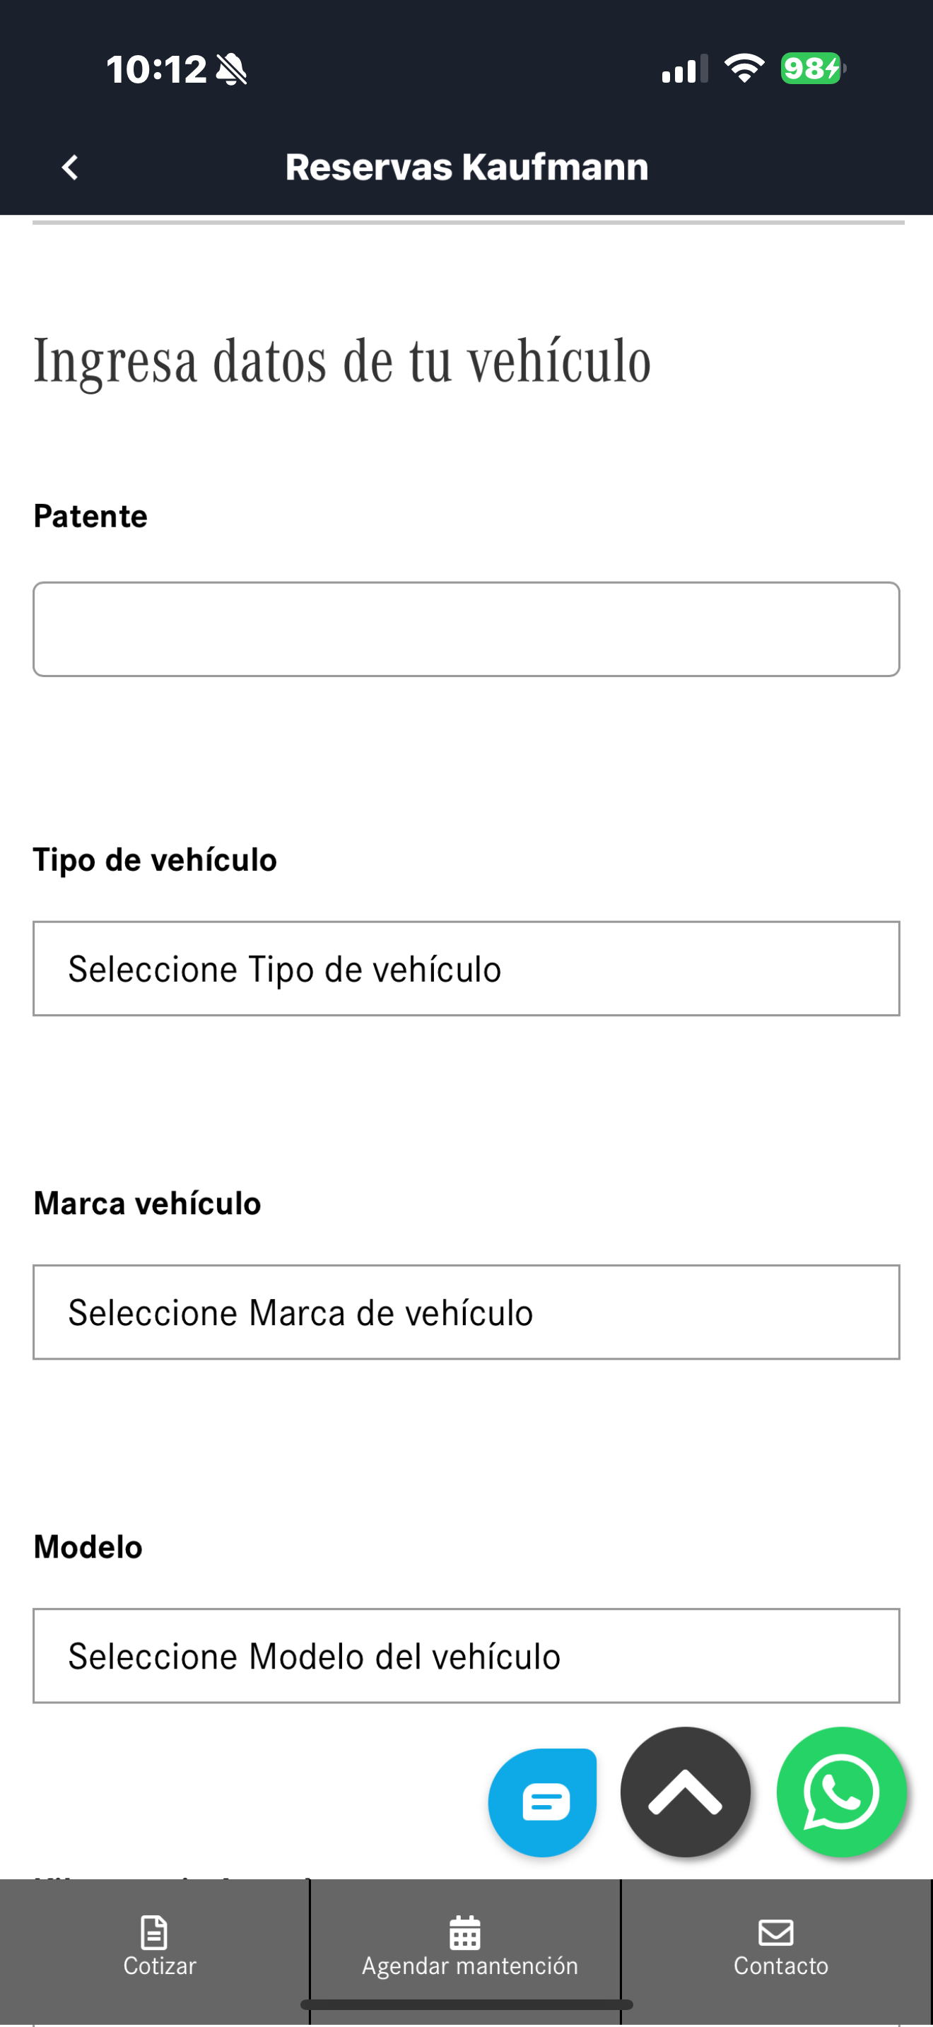
Task: Tap the back chevron arrow
Action: [x=70, y=167]
